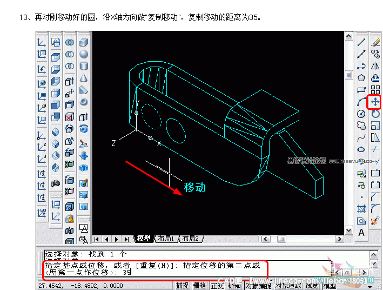
Task: Select the Construction Line tool
Action: pyautogui.click(x=361, y=54)
